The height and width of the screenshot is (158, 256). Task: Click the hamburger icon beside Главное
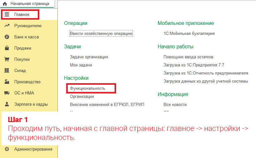pos(7,14)
